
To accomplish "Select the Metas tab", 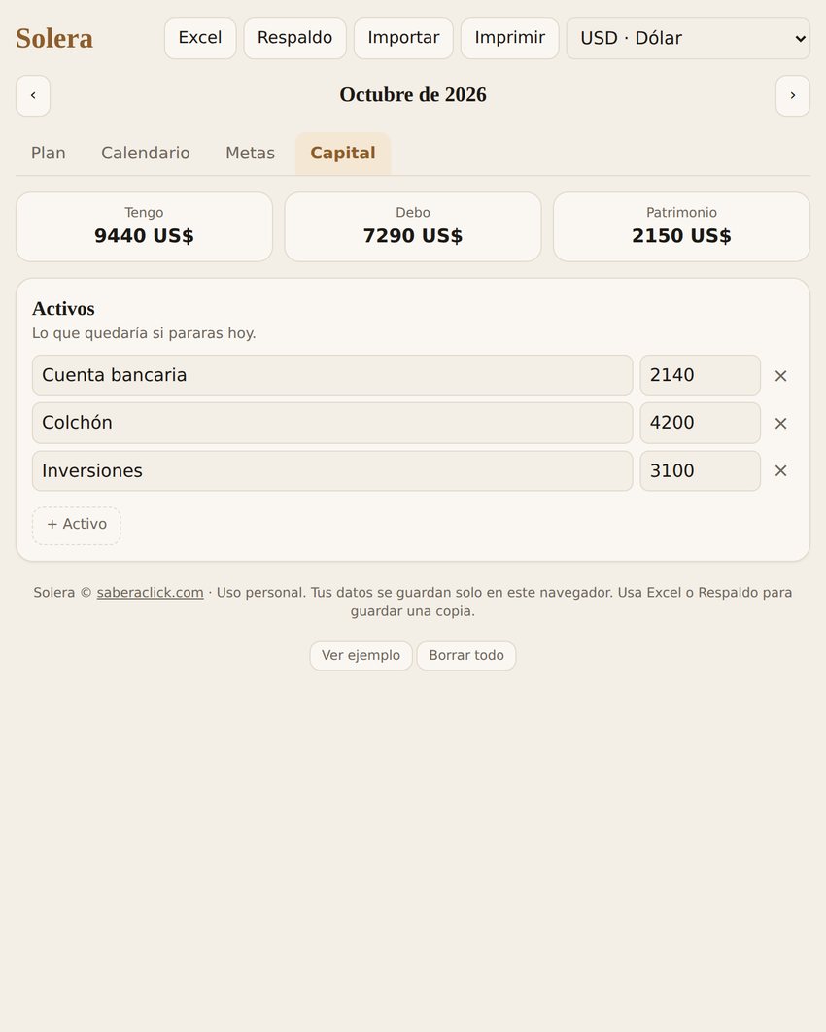I will [250, 153].
